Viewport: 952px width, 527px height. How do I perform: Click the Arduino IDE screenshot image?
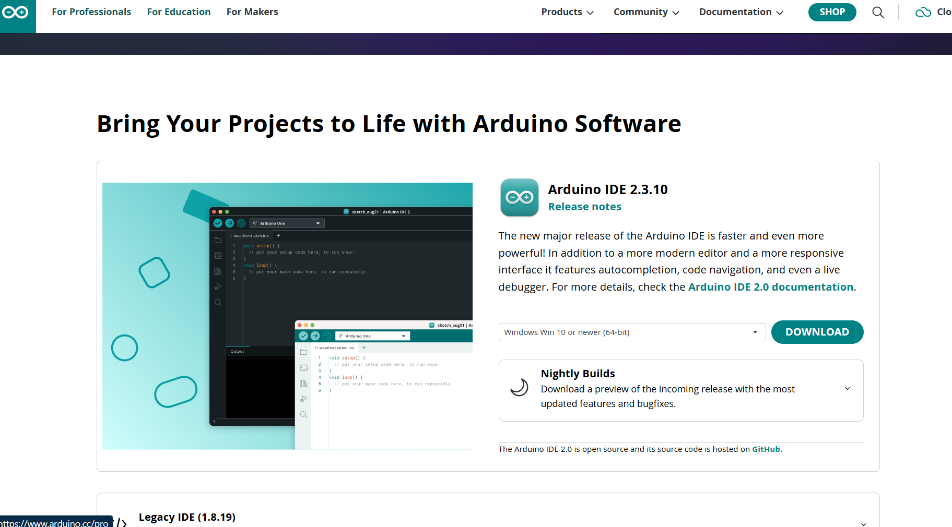click(x=287, y=316)
